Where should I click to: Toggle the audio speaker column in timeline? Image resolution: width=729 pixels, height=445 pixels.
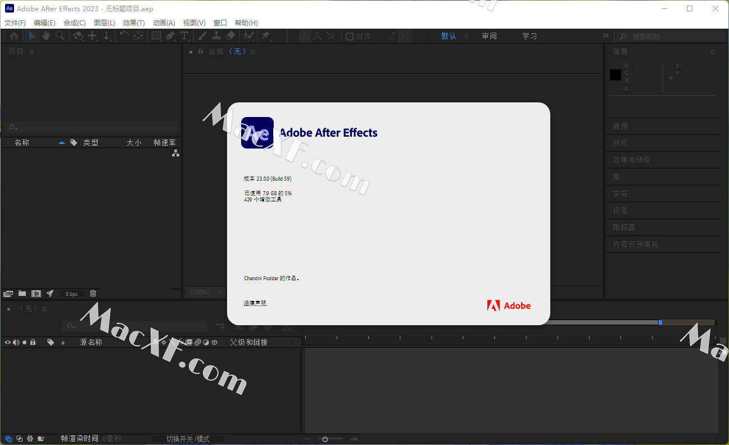point(16,342)
